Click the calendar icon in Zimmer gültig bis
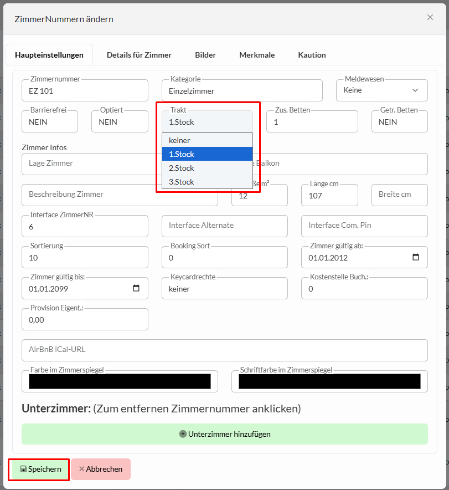Image resolution: width=449 pixels, height=490 pixels. [x=136, y=288]
